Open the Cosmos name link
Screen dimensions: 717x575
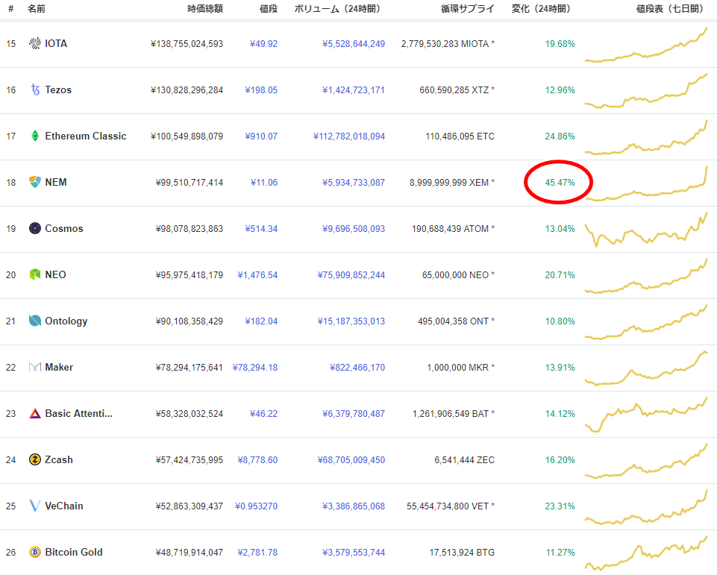tap(64, 228)
